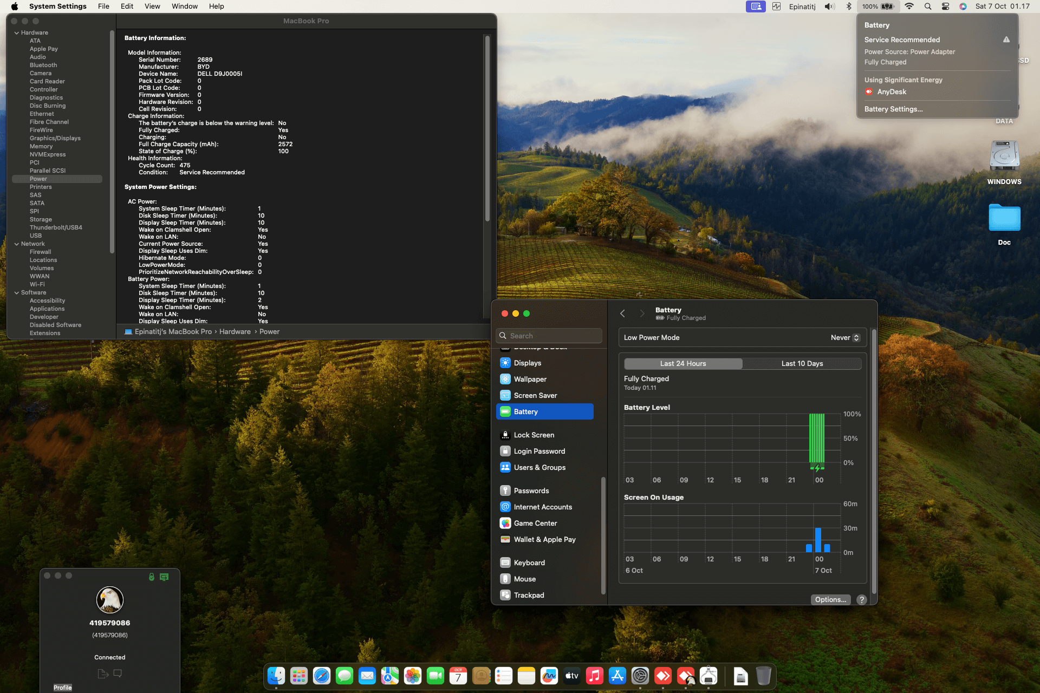This screenshot has height=693, width=1040.
Task: Switch graph to Last 10 Days
Action: click(x=802, y=364)
